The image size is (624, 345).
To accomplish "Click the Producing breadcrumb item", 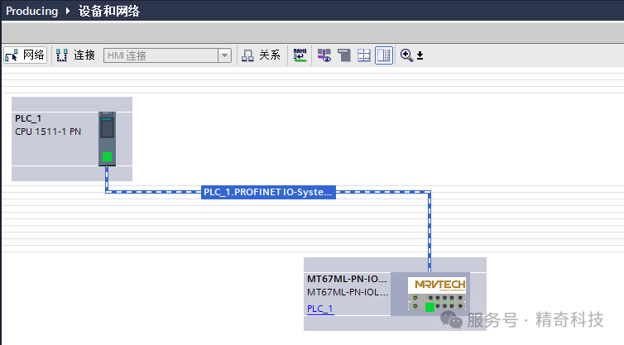I will tap(31, 11).
